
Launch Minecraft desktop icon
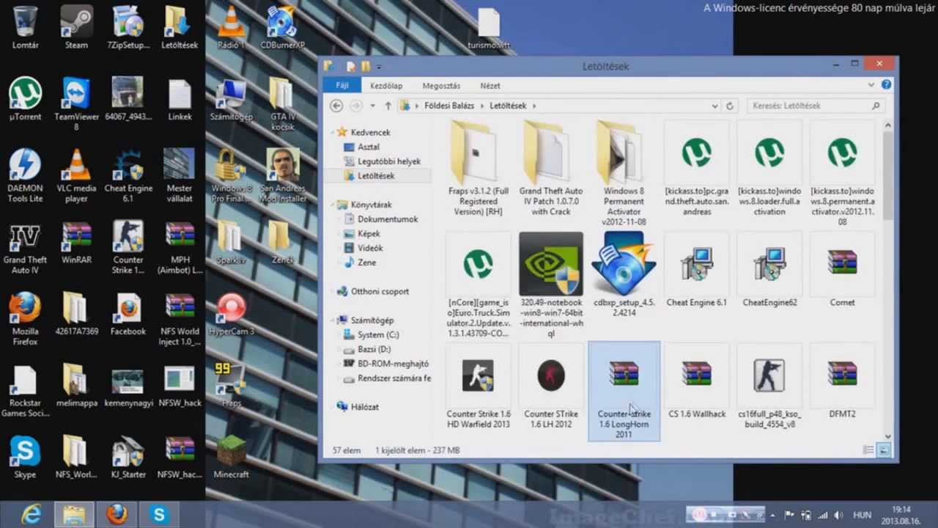(x=231, y=458)
